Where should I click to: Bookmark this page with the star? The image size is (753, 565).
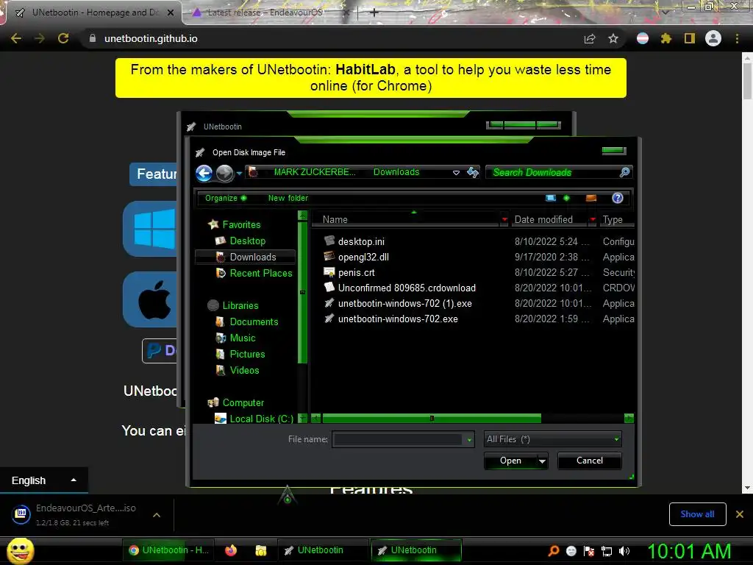click(613, 38)
